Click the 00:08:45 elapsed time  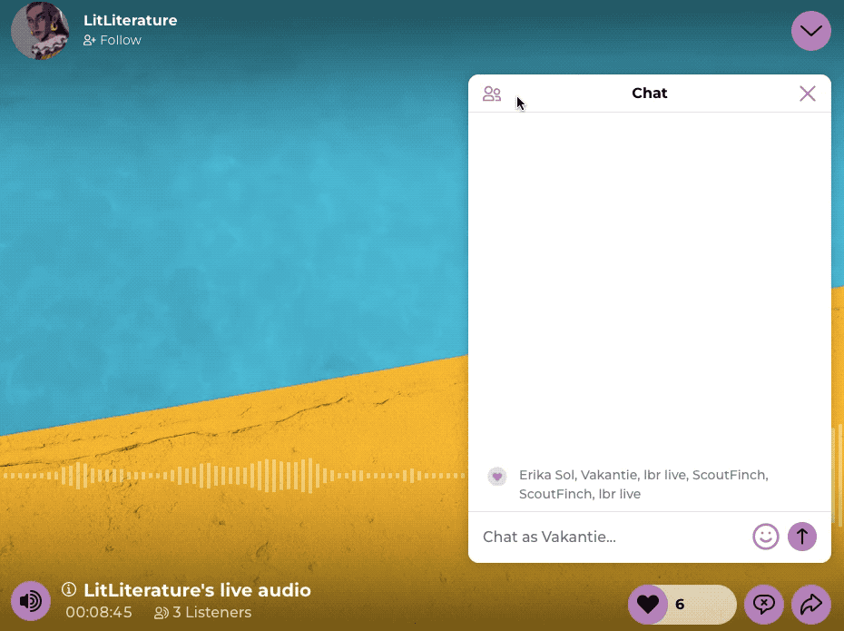tap(99, 613)
